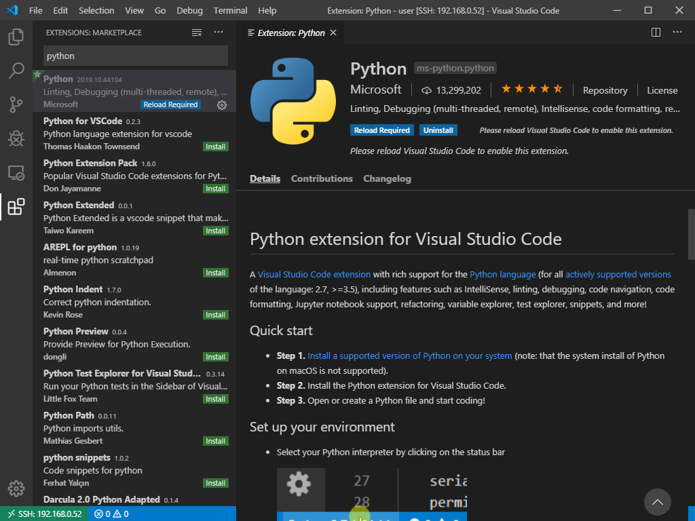Open the Repository link
The height and width of the screenshot is (521, 695).
(605, 90)
